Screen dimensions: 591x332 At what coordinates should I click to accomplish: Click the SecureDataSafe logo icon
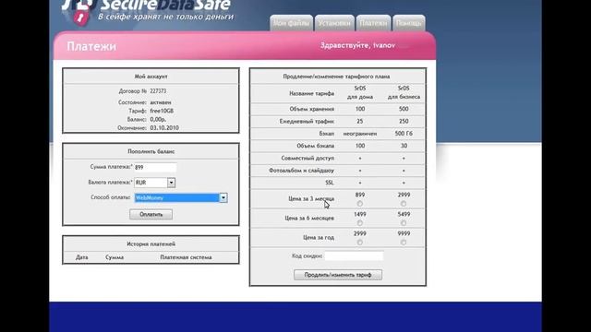click(78, 12)
